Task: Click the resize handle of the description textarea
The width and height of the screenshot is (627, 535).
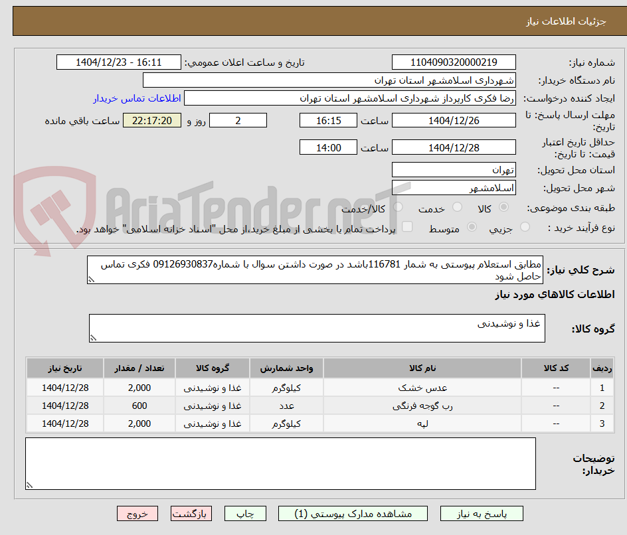Action: point(91,279)
